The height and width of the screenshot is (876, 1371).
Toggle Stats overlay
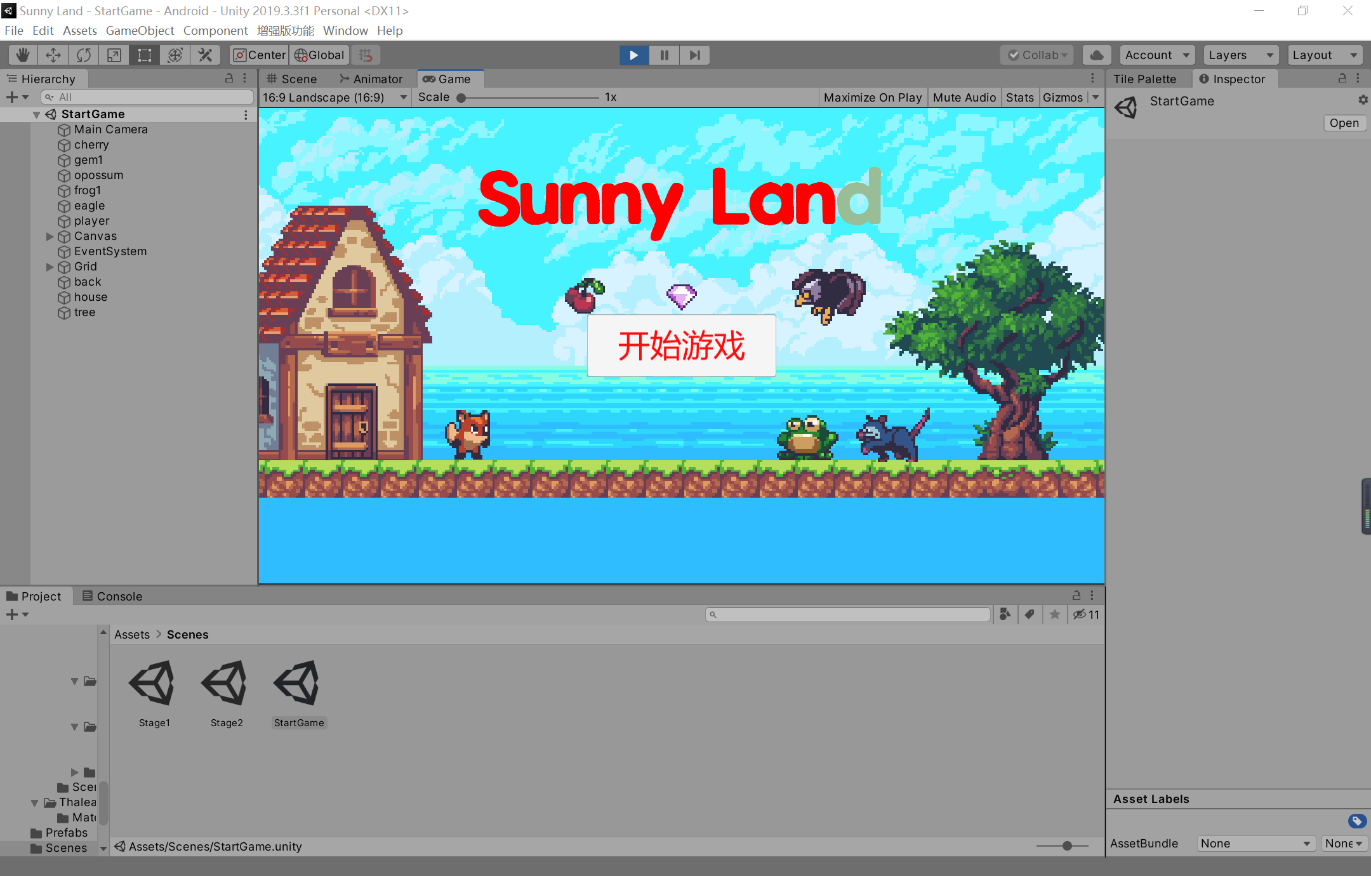tap(1019, 97)
